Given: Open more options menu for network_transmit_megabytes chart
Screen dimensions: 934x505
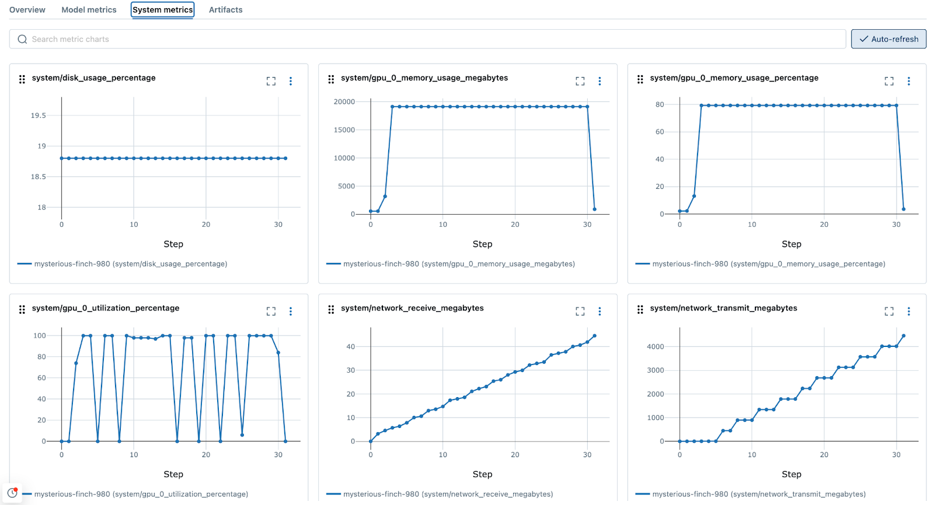Looking at the screenshot, I should tap(908, 311).
